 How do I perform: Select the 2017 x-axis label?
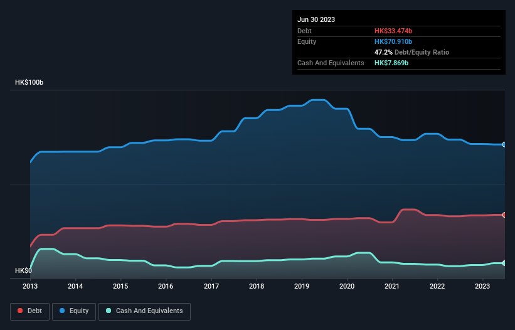click(x=211, y=286)
